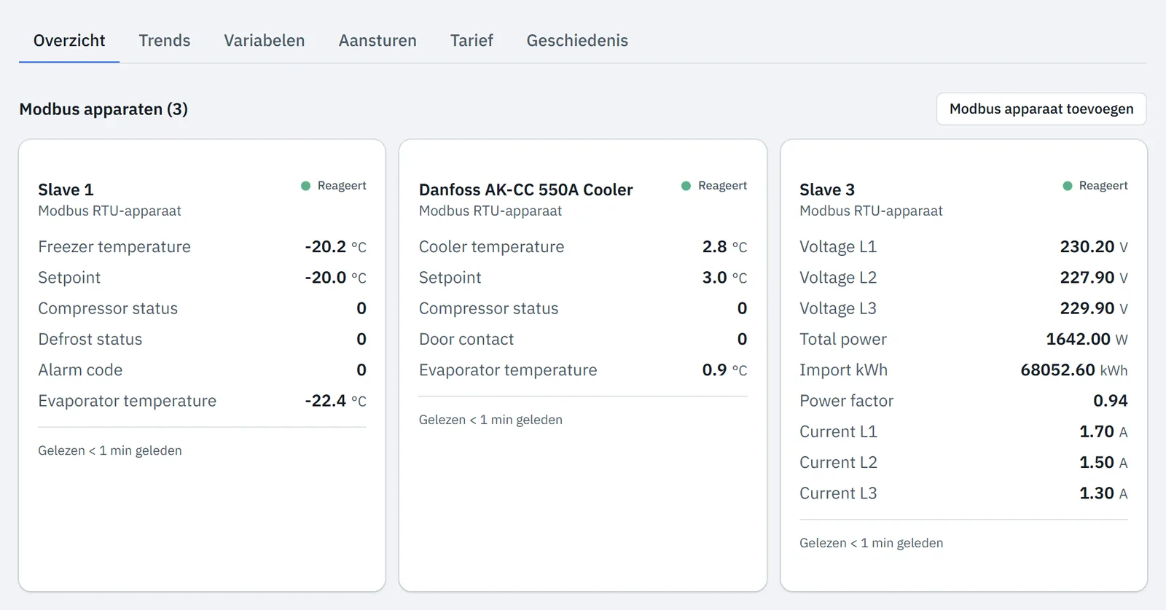Screen dimensions: 1166x610
Task: Switch to the Overzicht tab
Action: point(69,41)
